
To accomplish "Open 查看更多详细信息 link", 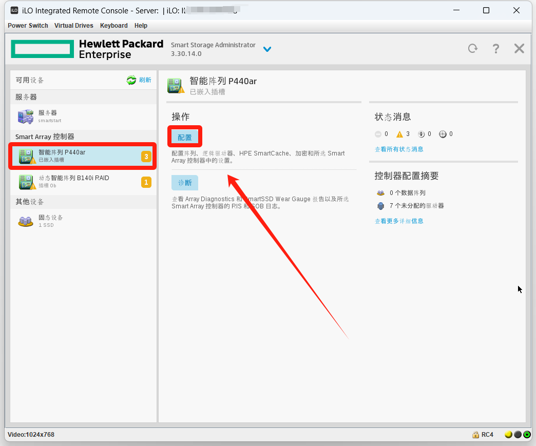I will (399, 221).
